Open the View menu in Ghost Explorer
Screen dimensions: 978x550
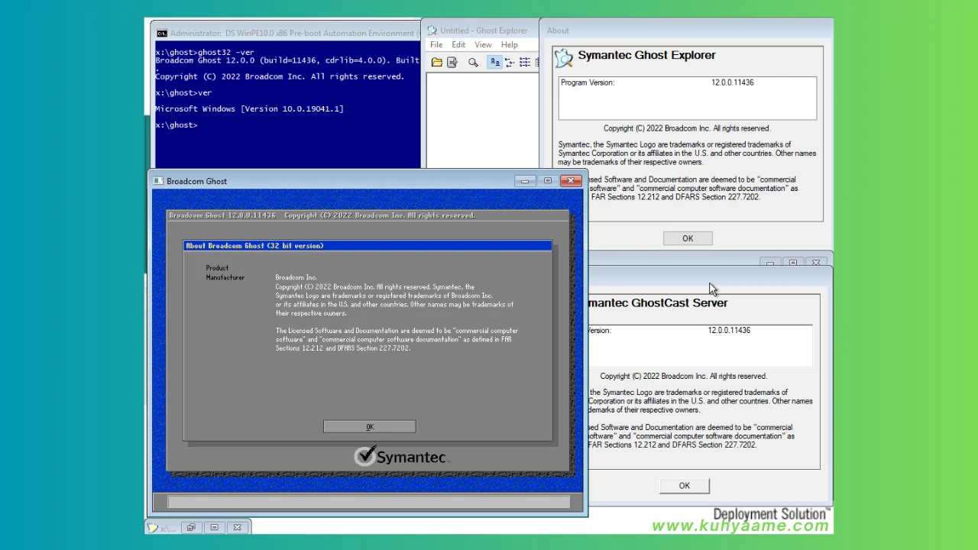tap(483, 45)
